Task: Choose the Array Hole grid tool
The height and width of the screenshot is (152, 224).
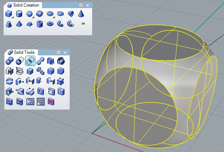Action: (41, 102)
